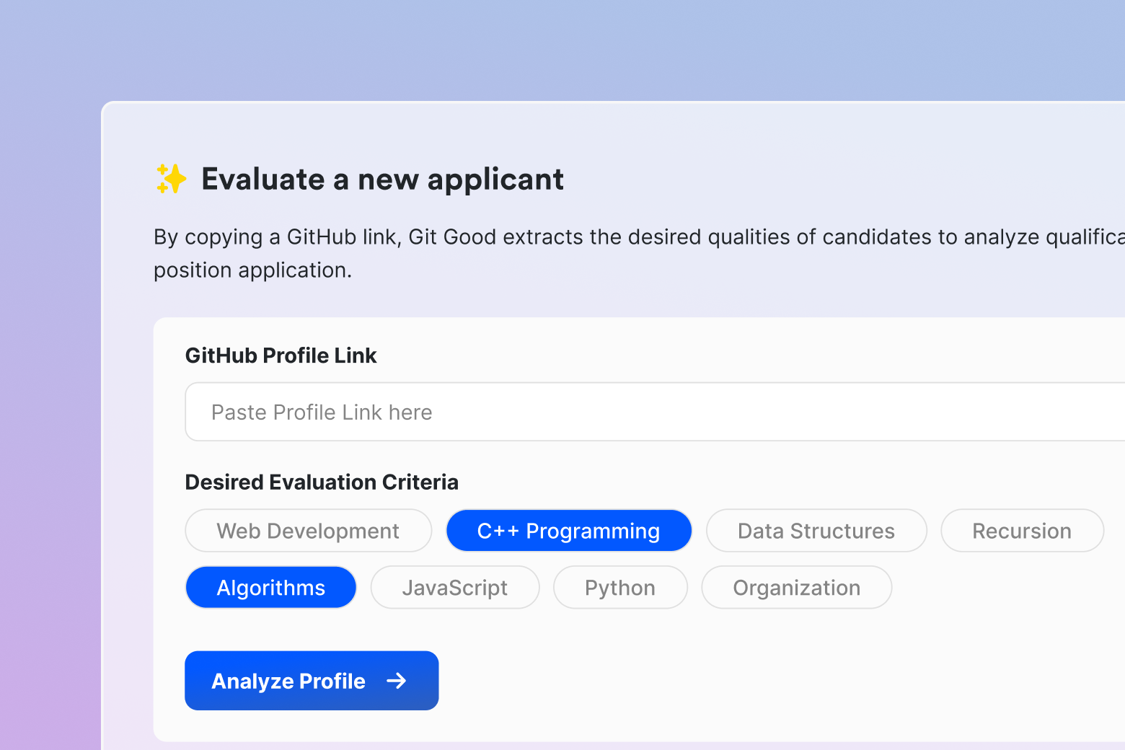Image resolution: width=1125 pixels, height=750 pixels.
Task: Click the "position application." text line
Action: (x=252, y=270)
